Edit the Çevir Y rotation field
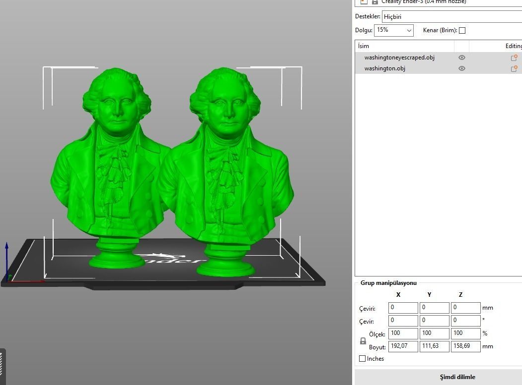Screen dimensions: 522x385 435,321
